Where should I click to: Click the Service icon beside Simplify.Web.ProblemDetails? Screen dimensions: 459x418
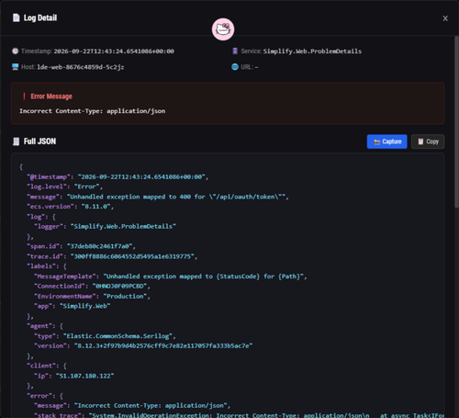coord(235,51)
